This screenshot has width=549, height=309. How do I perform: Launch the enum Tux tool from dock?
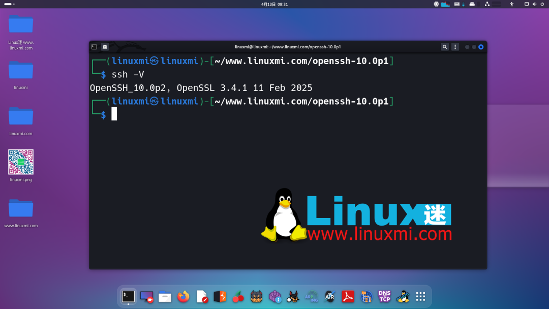click(x=403, y=297)
